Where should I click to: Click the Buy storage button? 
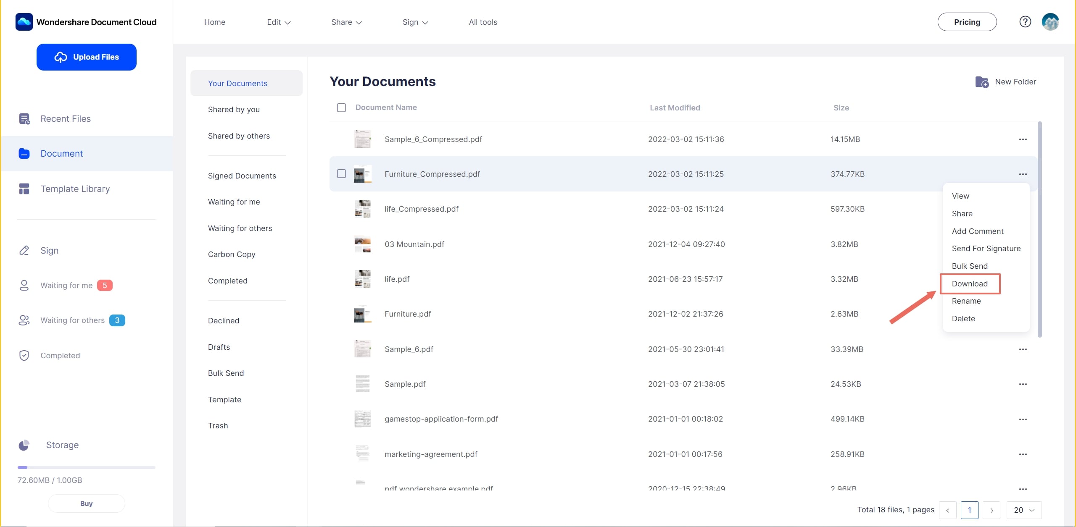tap(86, 504)
